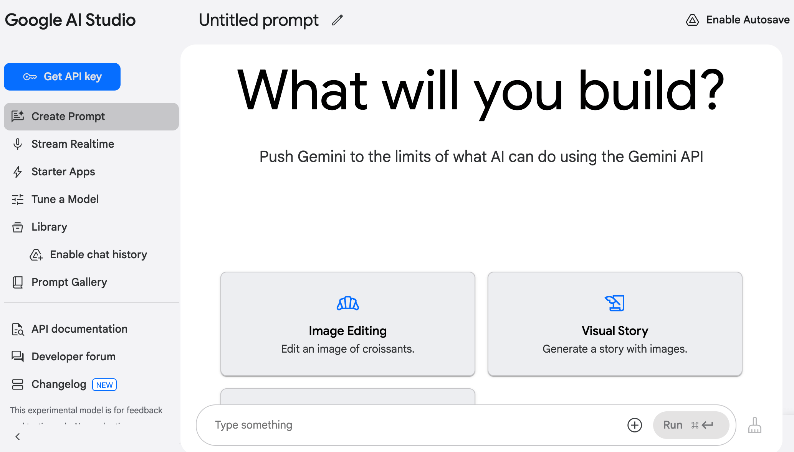Open the Image Editing example card
This screenshot has height=452, width=794.
point(347,324)
